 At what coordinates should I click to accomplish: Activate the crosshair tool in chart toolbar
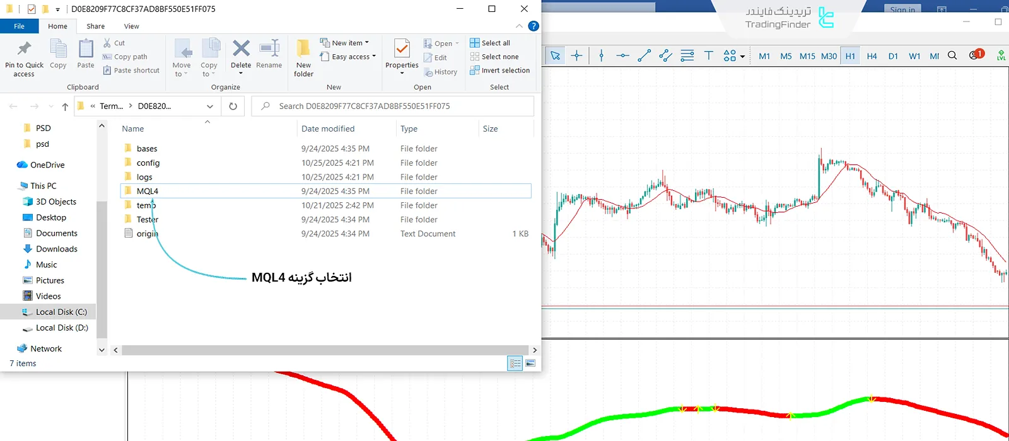(576, 55)
